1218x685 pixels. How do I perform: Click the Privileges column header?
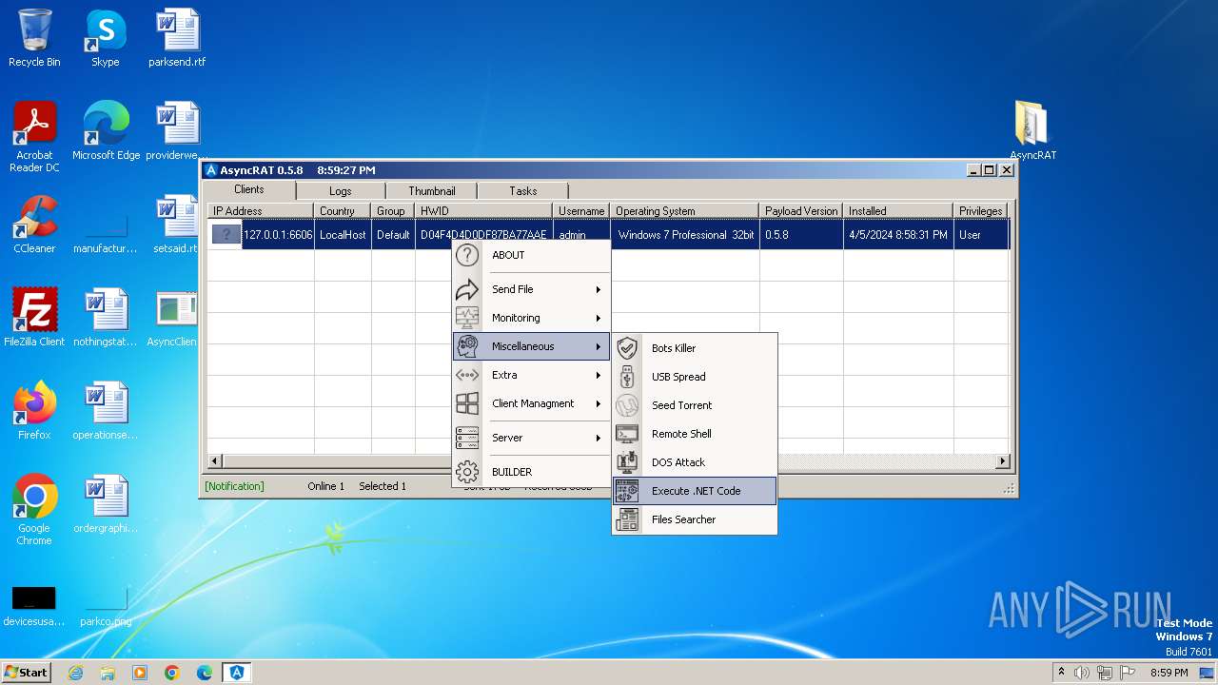[x=980, y=211]
